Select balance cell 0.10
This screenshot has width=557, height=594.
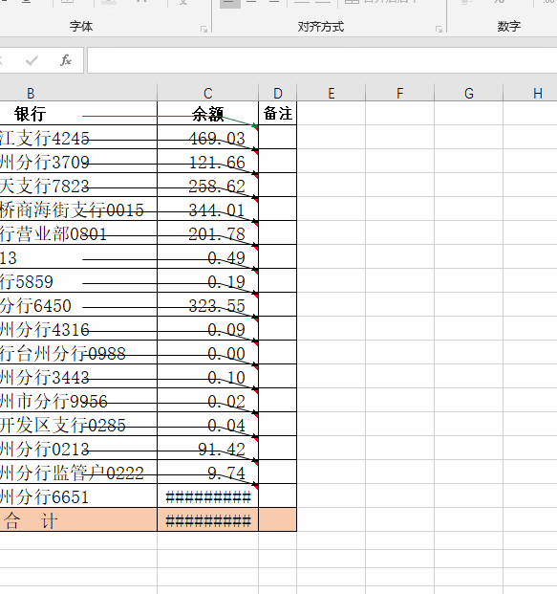coord(207,376)
